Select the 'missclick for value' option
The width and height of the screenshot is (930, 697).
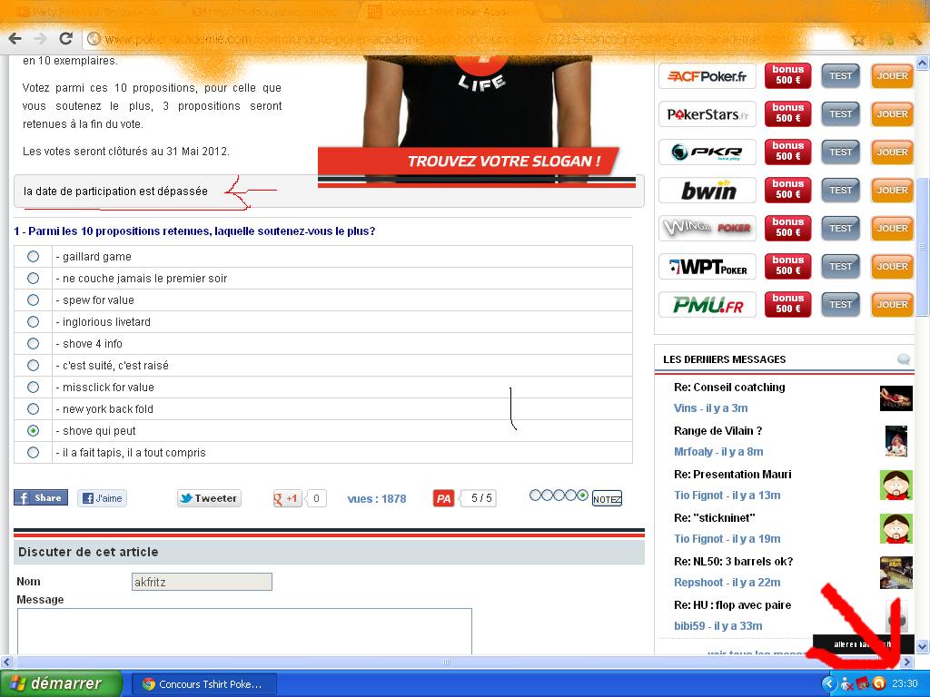point(34,387)
